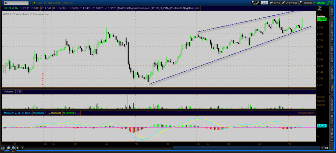Viewport: 336px width, 153px height.
Task: Open the study alert flask icon in toolbar
Action: click(x=253, y=3)
